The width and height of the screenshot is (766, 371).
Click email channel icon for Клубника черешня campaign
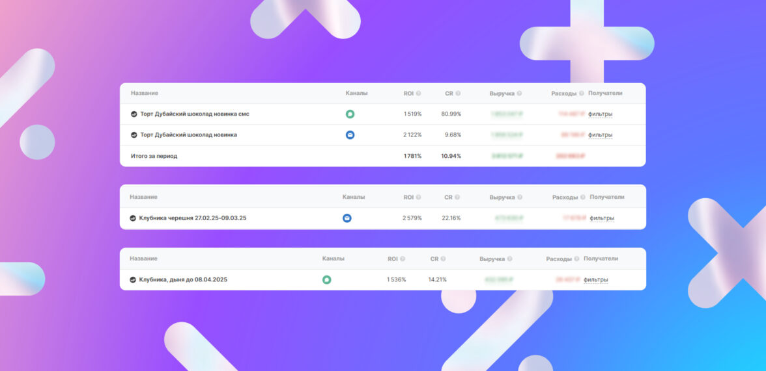tap(347, 218)
